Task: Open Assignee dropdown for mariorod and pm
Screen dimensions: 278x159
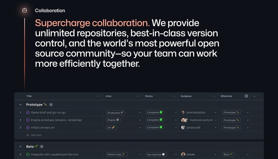Action: [216, 120]
